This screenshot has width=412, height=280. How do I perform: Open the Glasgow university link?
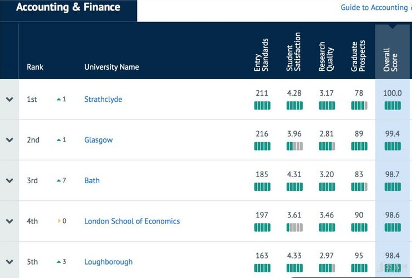coord(98,140)
